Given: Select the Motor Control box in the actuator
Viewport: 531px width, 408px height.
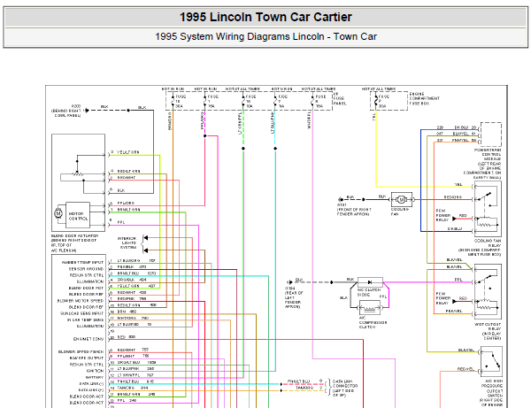Looking at the screenshot, I should (x=78, y=216).
